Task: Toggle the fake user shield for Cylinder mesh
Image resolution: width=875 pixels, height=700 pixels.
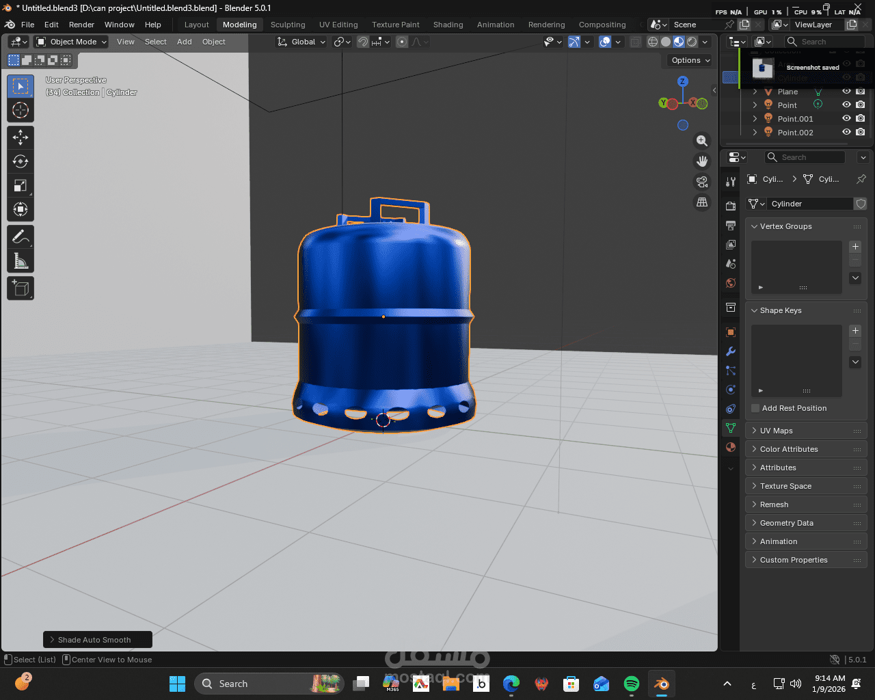Action: 861,204
